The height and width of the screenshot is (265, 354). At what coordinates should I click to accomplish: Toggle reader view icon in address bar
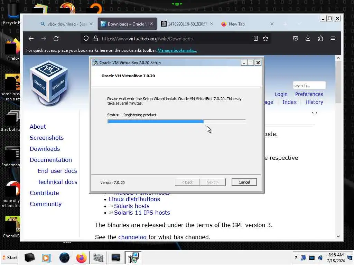tap(255, 39)
